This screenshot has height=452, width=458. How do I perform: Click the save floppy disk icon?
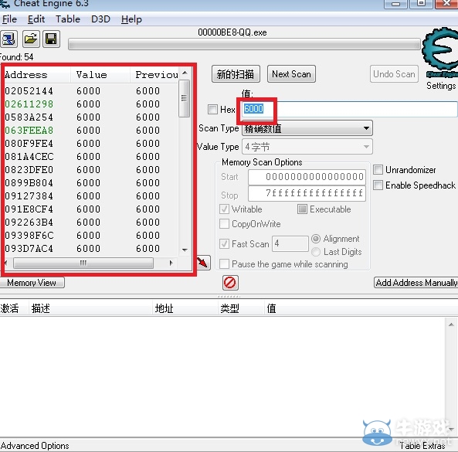[52, 39]
